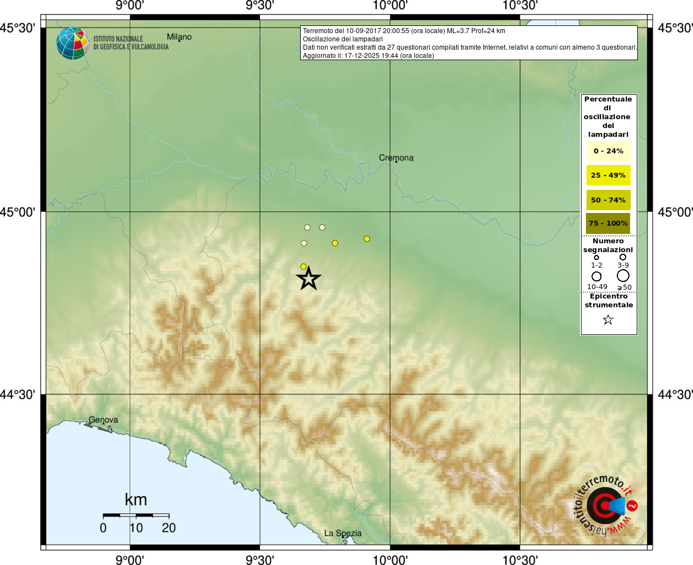Click the 50 - 74% olive yellow swatch

click(x=609, y=200)
